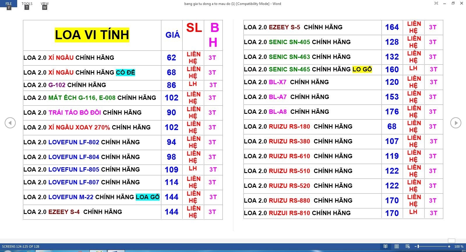
Task: Click the SCREENS 124-125 OF 128 indicator
Action: (x=21, y=246)
